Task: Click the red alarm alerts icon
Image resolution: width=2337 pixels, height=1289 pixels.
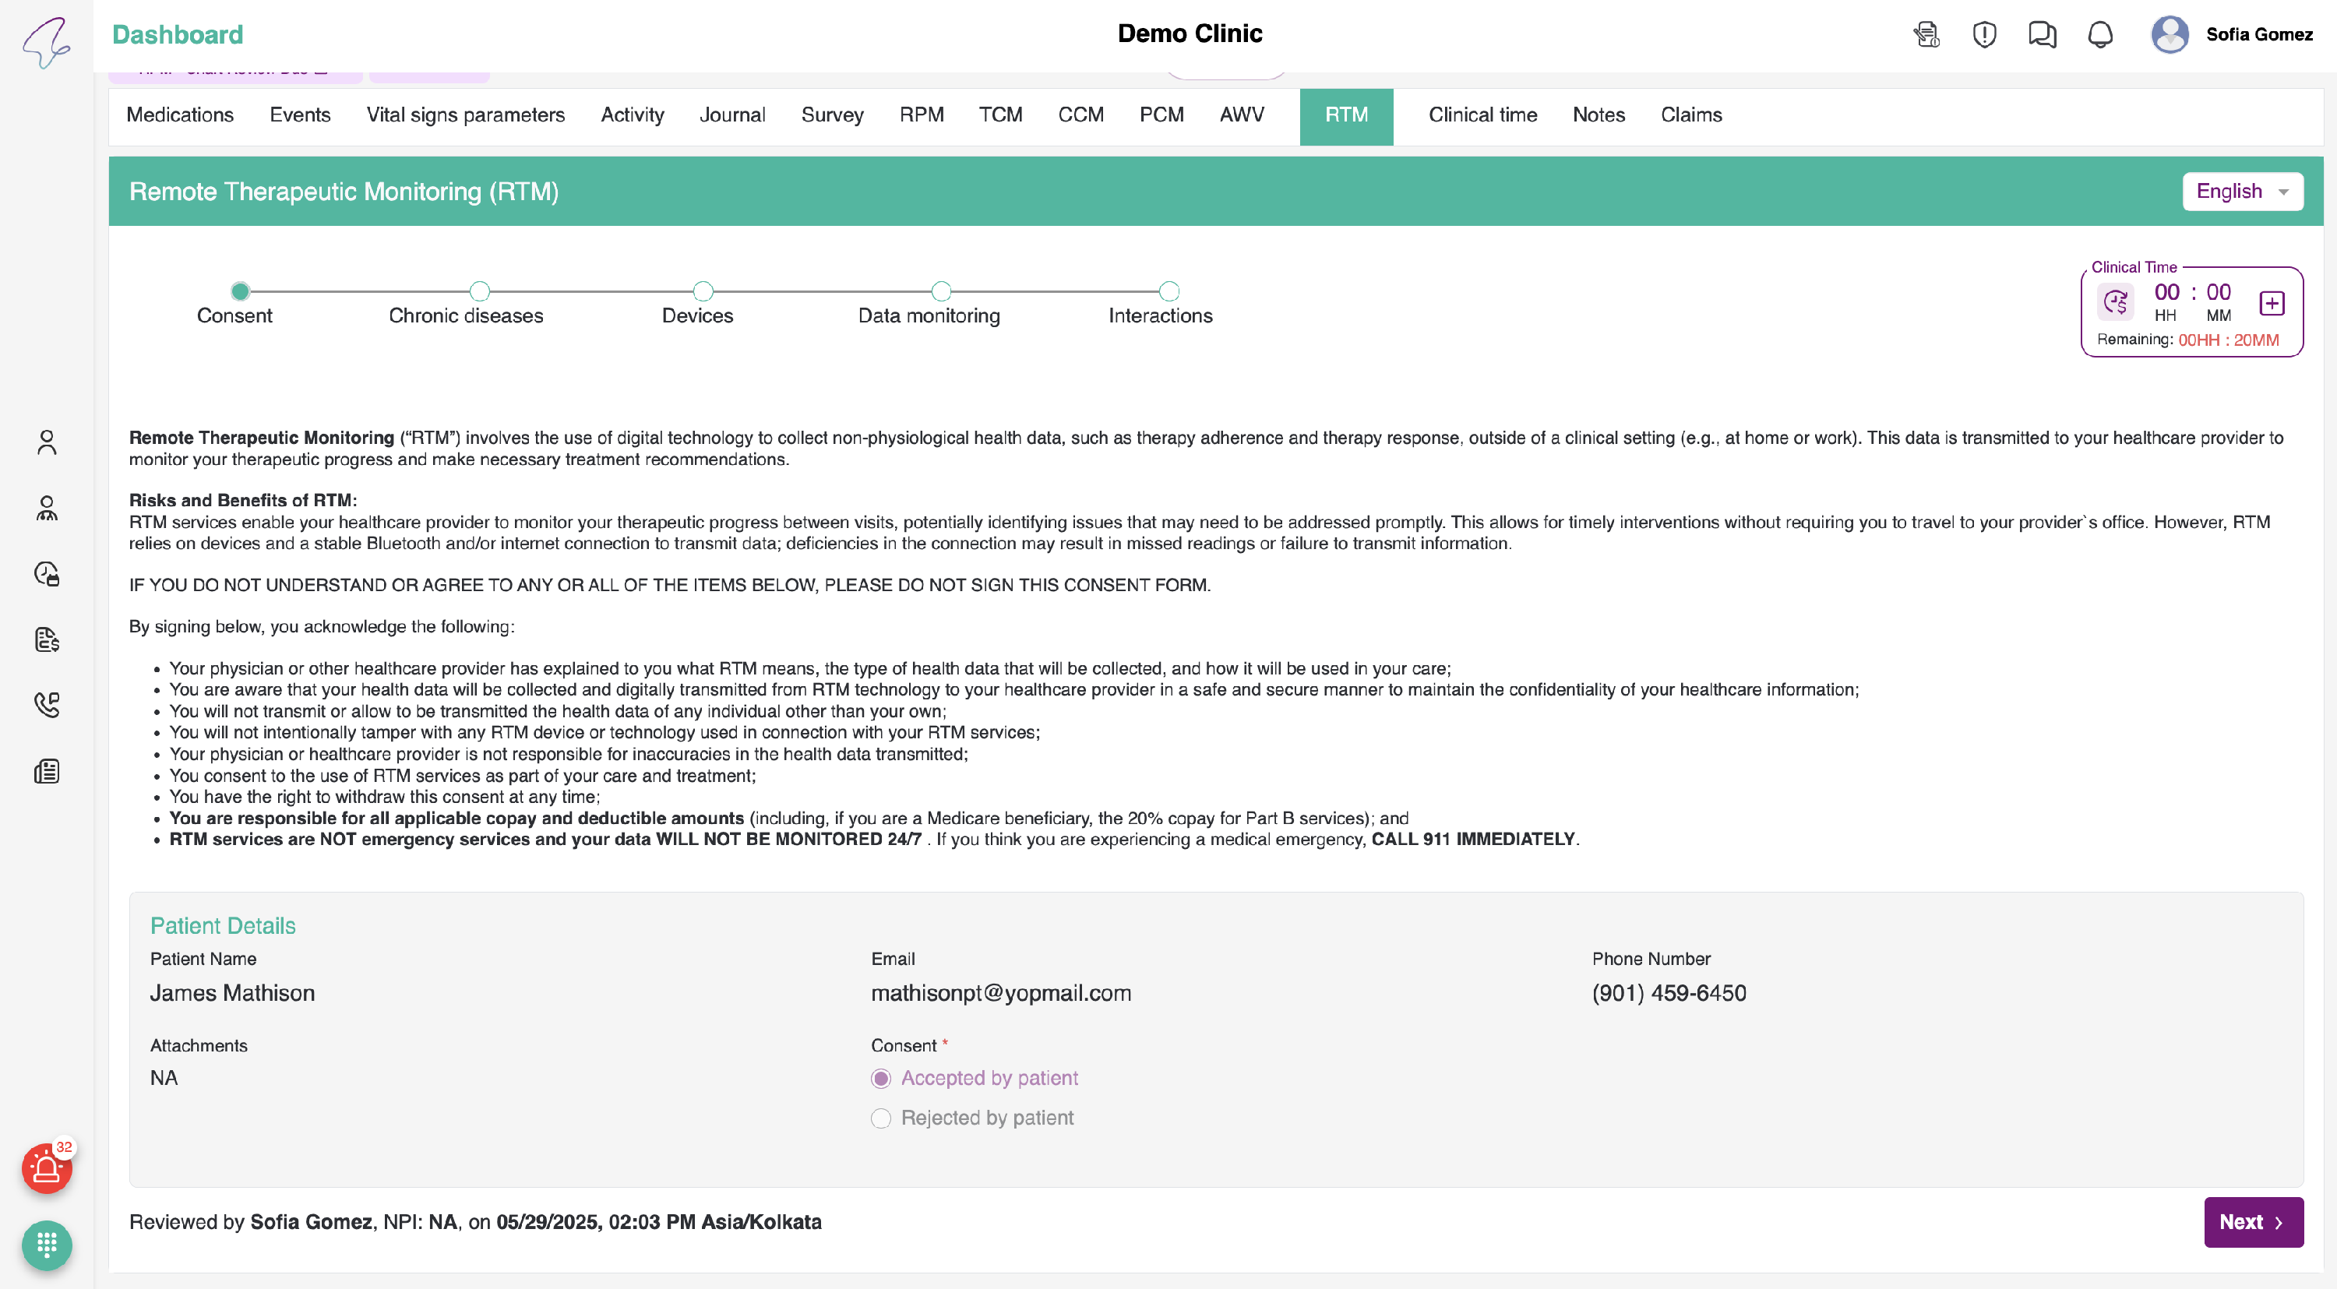Action: pyautogui.click(x=46, y=1168)
